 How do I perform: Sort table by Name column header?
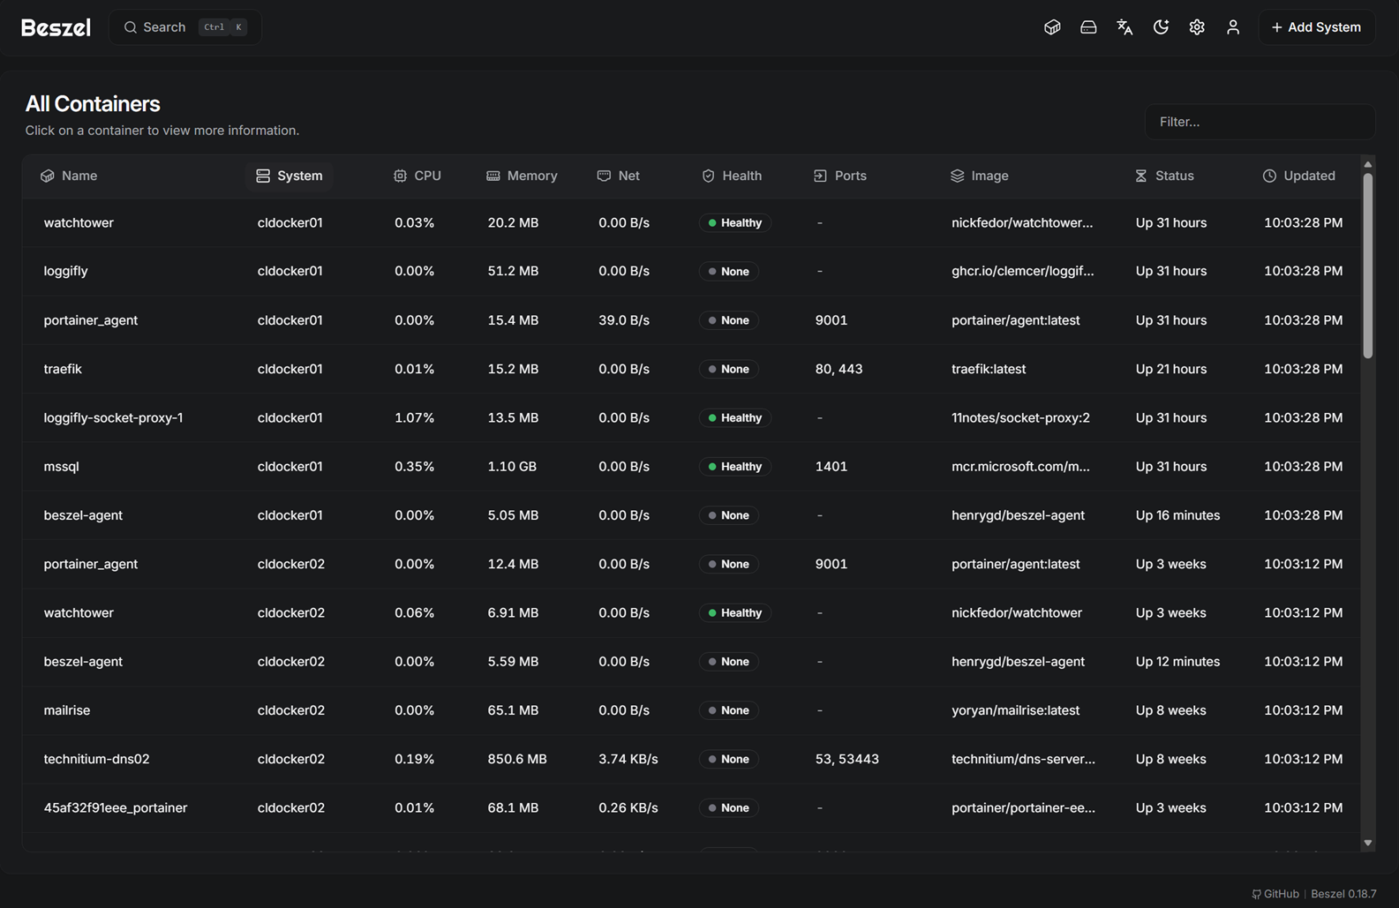tap(70, 176)
